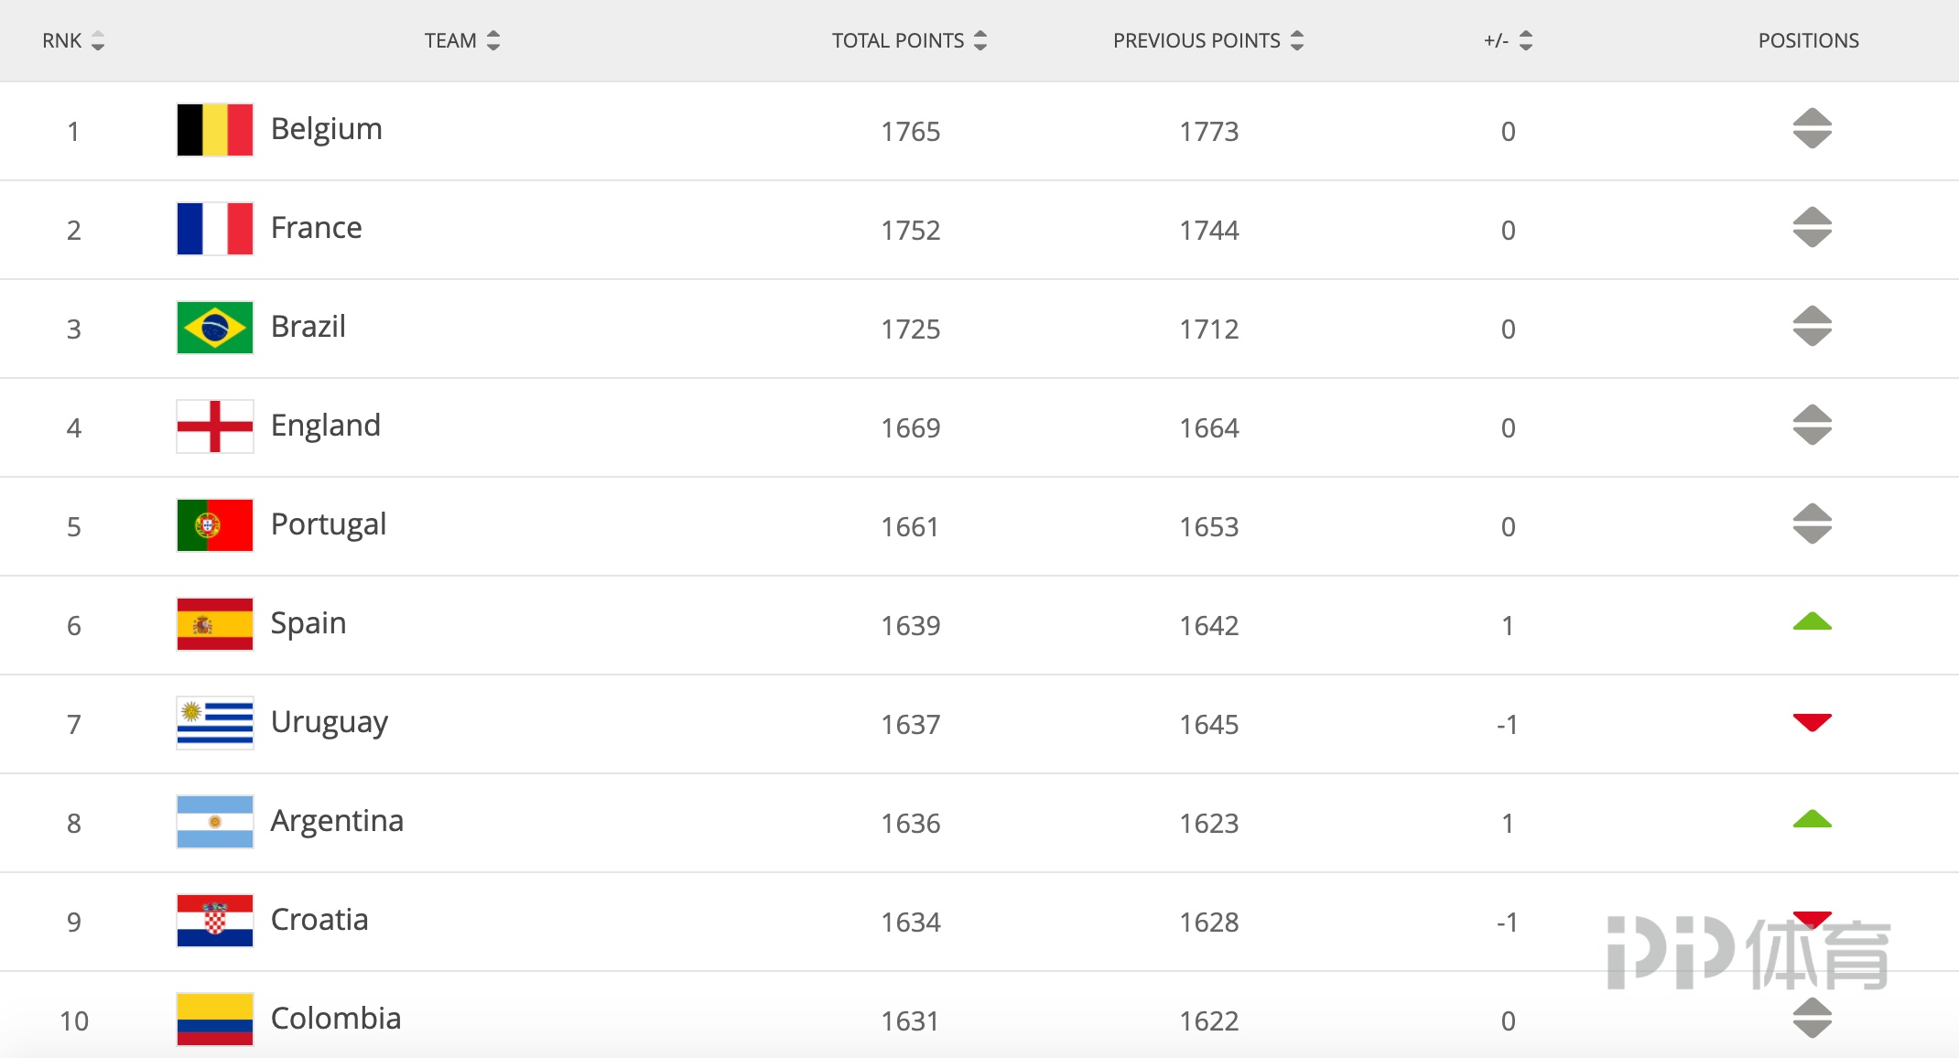
Task: Click the Croatia flag icon
Action: click(x=214, y=921)
